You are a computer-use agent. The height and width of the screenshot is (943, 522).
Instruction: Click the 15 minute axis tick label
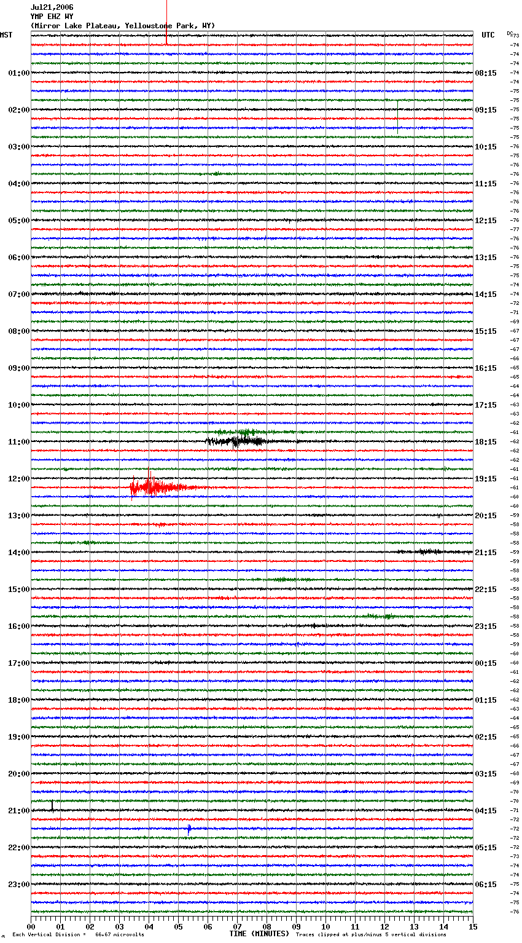pos(473,926)
